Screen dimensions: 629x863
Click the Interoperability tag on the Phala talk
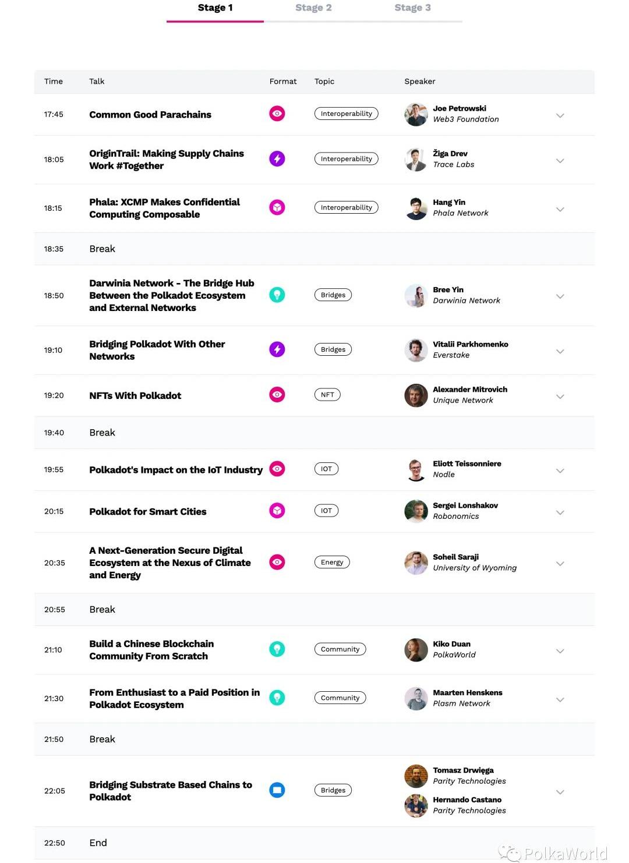346,207
